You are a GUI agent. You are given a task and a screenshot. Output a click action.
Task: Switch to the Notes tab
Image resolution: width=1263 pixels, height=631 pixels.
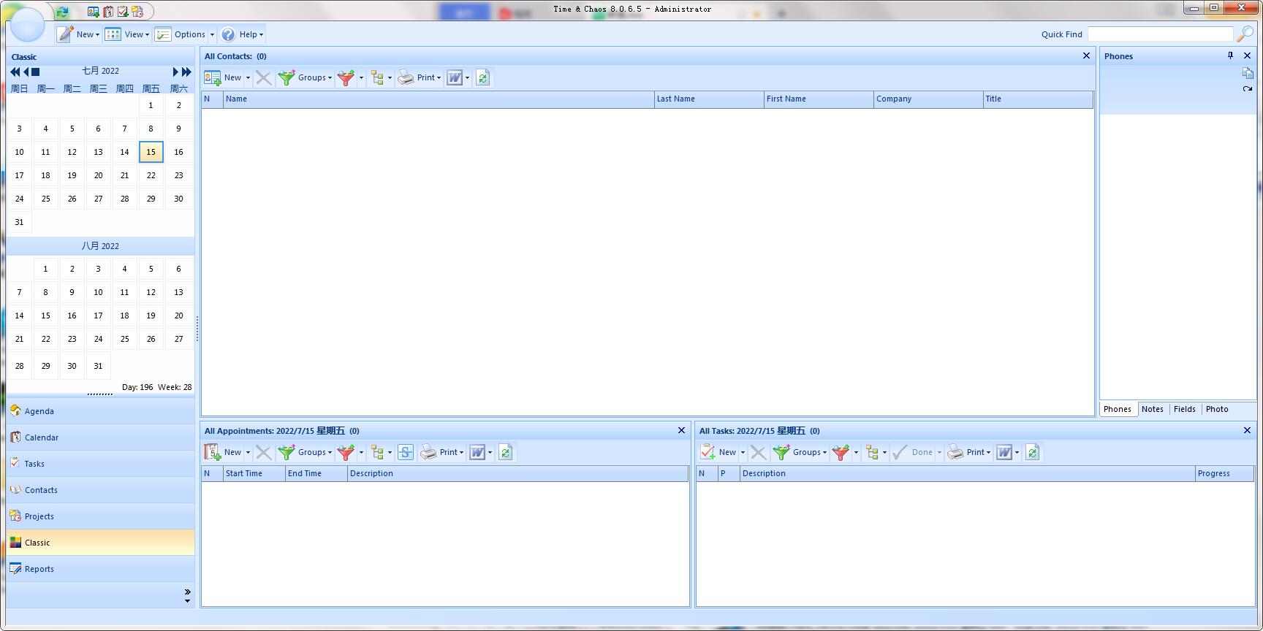[x=1152, y=409]
